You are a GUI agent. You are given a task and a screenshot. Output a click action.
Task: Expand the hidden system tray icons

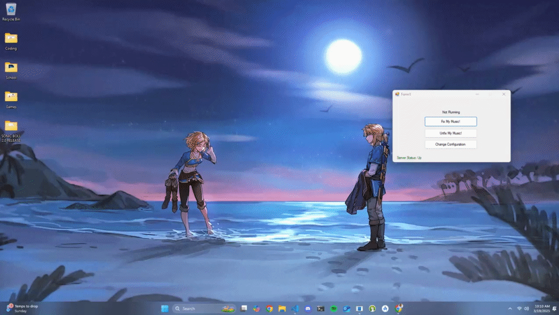click(x=510, y=308)
